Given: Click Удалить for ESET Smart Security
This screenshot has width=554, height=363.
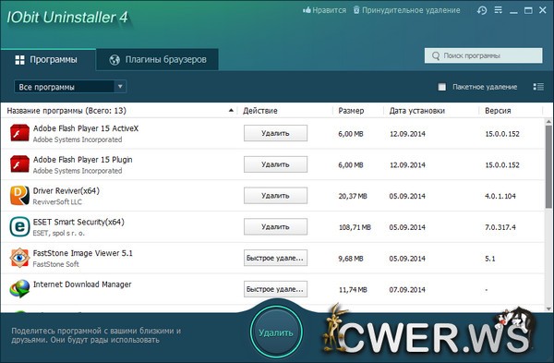Looking at the screenshot, I should pos(275,226).
